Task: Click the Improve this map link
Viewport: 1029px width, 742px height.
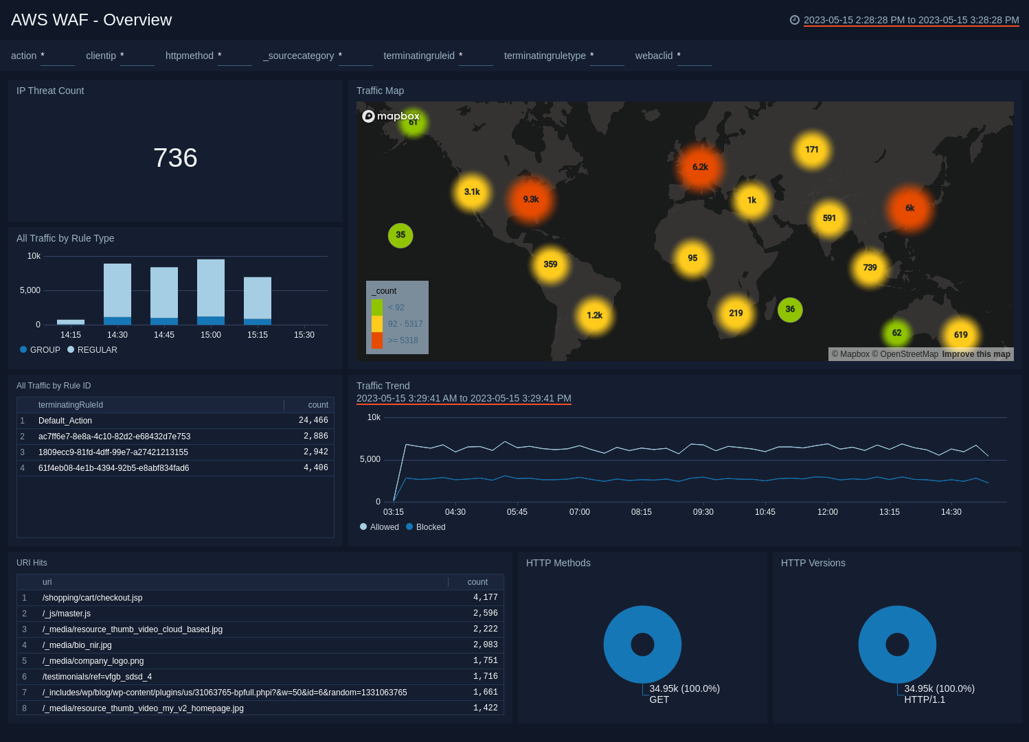Action: click(976, 354)
